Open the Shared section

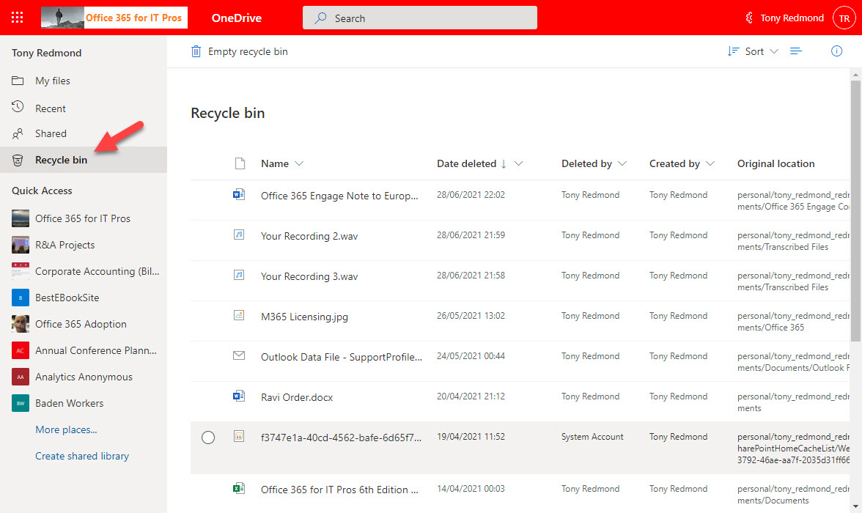[x=51, y=133]
